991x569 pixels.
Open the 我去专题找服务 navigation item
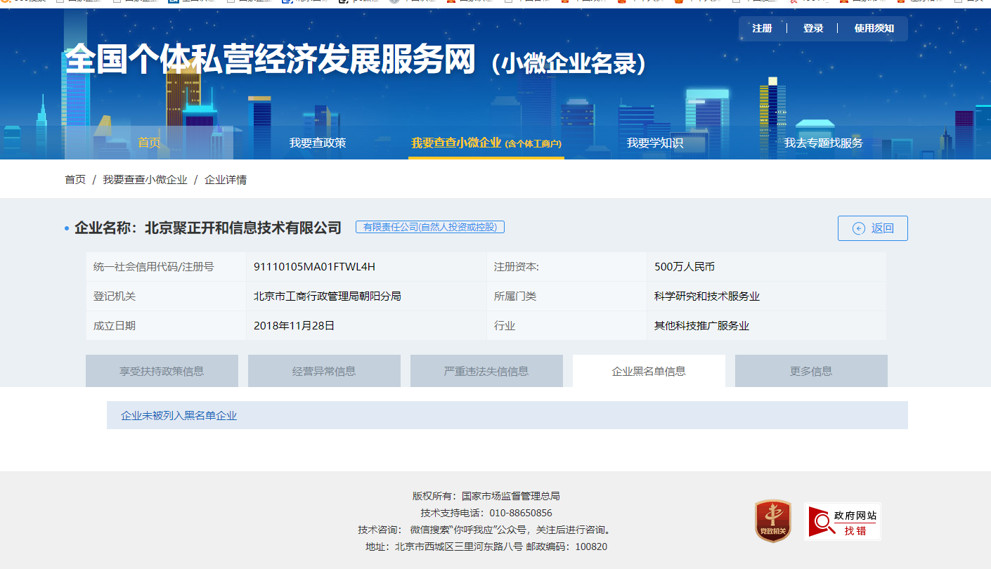(x=823, y=143)
